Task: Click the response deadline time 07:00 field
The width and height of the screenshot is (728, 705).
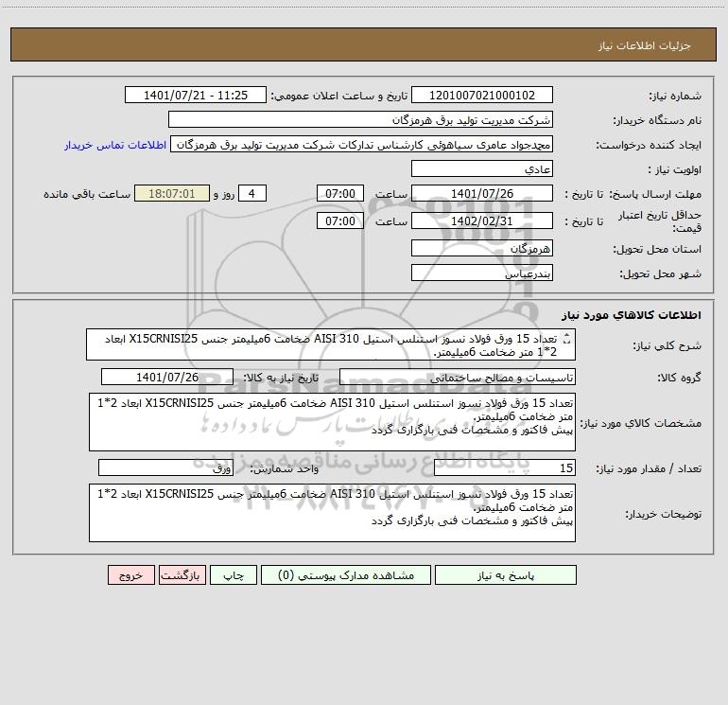Action: pyautogui.click(x=339, y=193)
